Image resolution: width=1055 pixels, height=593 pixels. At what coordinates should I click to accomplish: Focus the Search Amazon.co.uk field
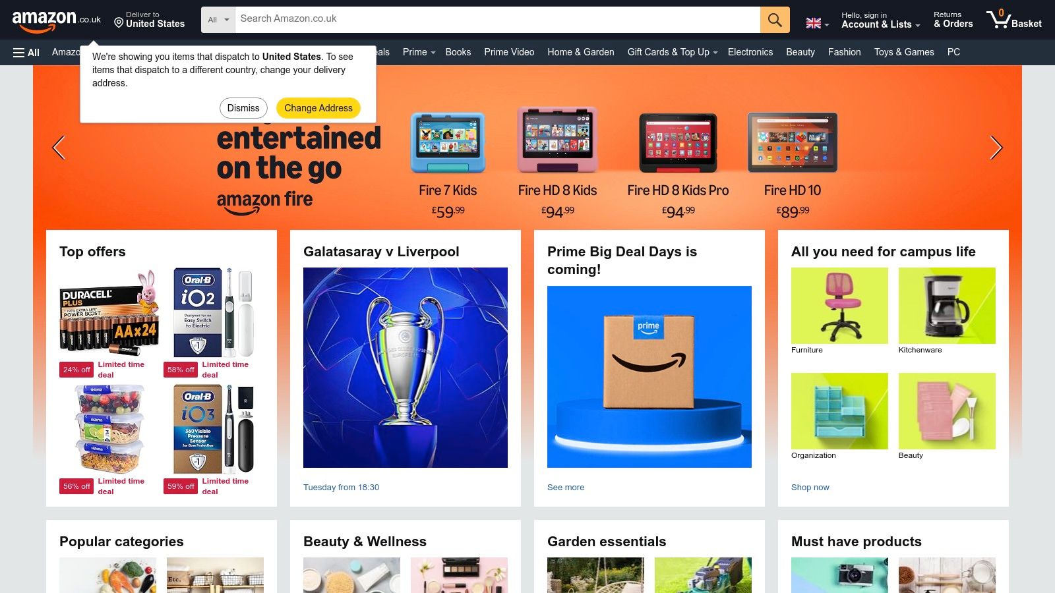click(498, 20)
